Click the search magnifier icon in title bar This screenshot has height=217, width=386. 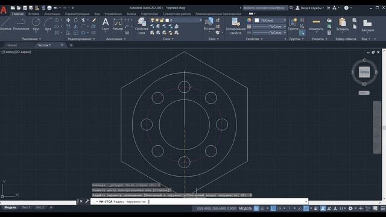(291, 8)
